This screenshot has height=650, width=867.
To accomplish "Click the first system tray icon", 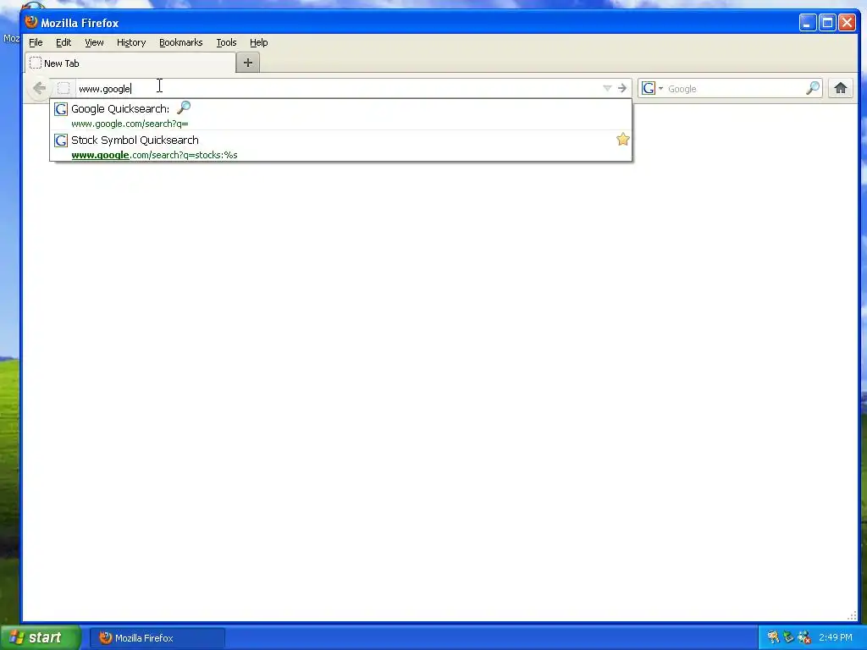I will [x=773, y=638].
